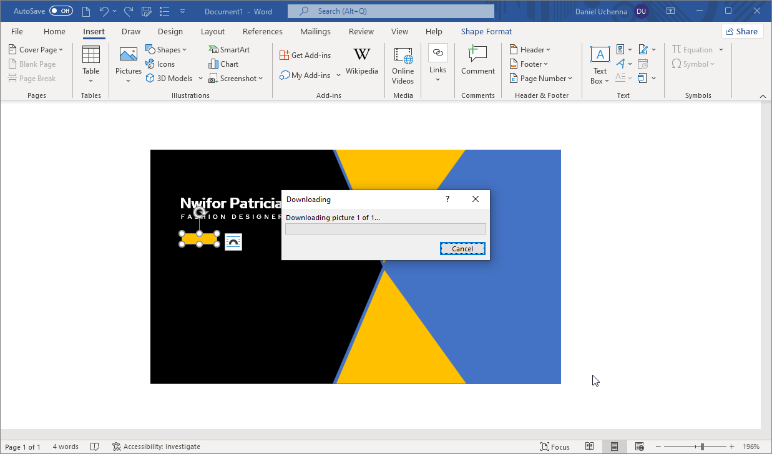Adjust the zoom slider handle
Screen dimensions: 772x454
(702, 447)
